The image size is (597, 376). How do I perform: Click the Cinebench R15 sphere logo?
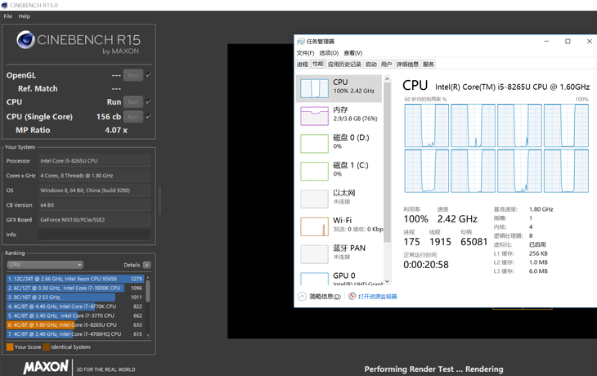(x=25, y=39)
